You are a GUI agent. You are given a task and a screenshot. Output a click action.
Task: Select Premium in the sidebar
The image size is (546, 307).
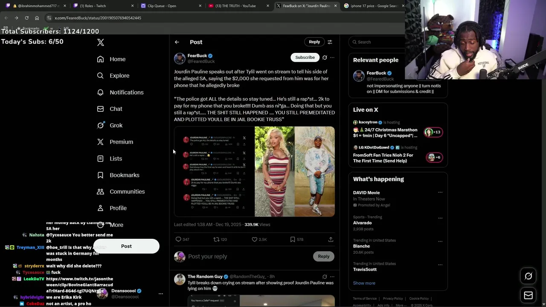pyautogui.click(x=115, y=142)
